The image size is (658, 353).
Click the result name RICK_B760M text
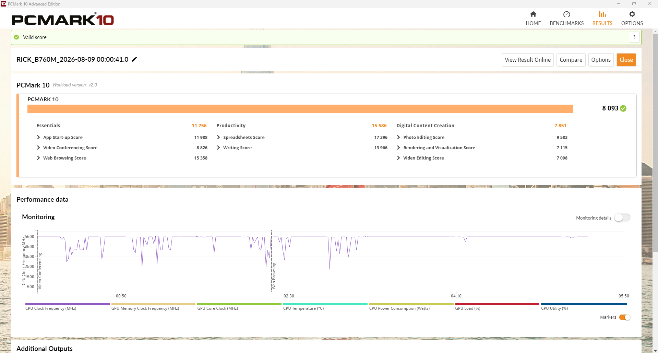point(72,59)
